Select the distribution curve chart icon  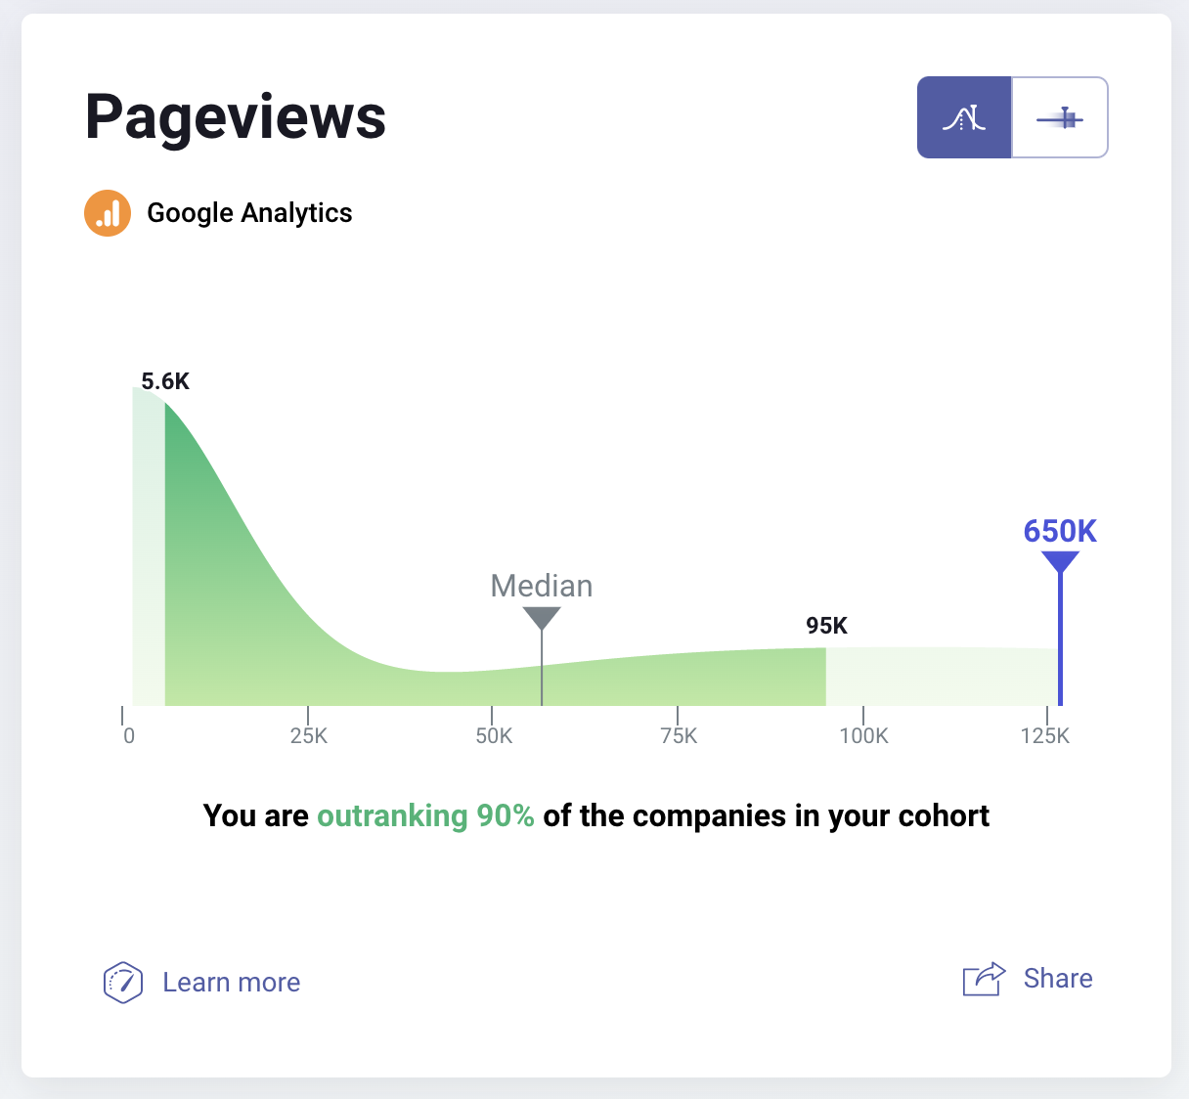pos(964,117)
